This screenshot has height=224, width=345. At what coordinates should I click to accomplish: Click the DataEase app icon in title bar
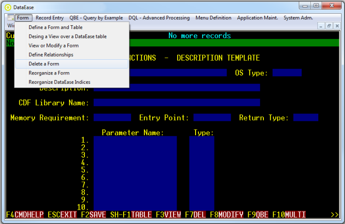[x=8, y=7]
